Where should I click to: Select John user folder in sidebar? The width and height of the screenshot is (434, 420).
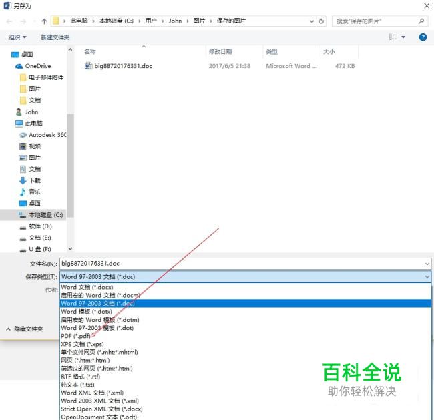click(27, 112)
